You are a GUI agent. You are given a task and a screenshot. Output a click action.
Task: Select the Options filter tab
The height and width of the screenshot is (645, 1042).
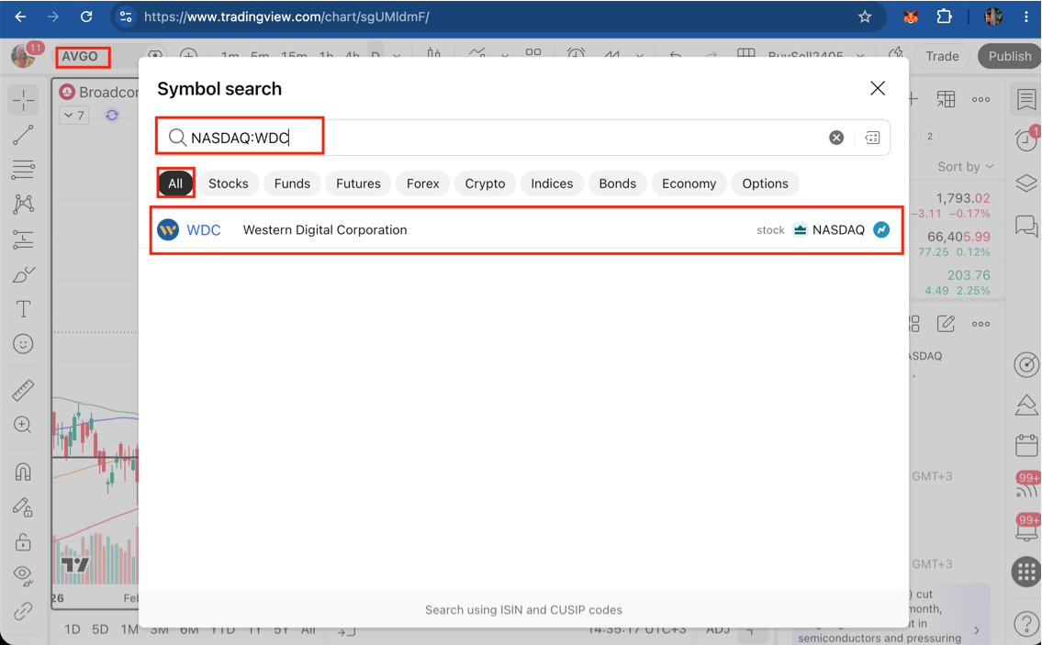click(x=765, y=183)
